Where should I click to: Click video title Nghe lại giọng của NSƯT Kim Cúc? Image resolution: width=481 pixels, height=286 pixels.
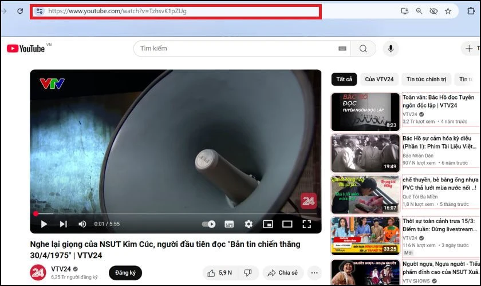pyautogui.click(x=165, y=249)
